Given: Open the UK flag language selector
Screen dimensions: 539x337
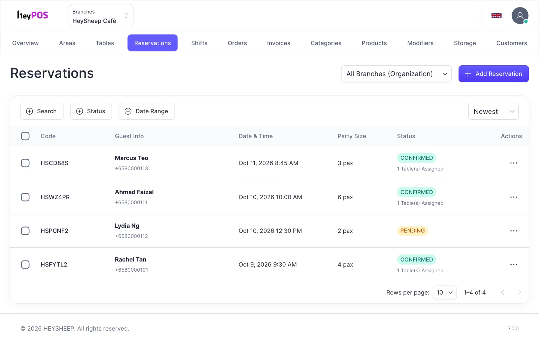Looking at the screenshot, I should click(x=496, y=16).
